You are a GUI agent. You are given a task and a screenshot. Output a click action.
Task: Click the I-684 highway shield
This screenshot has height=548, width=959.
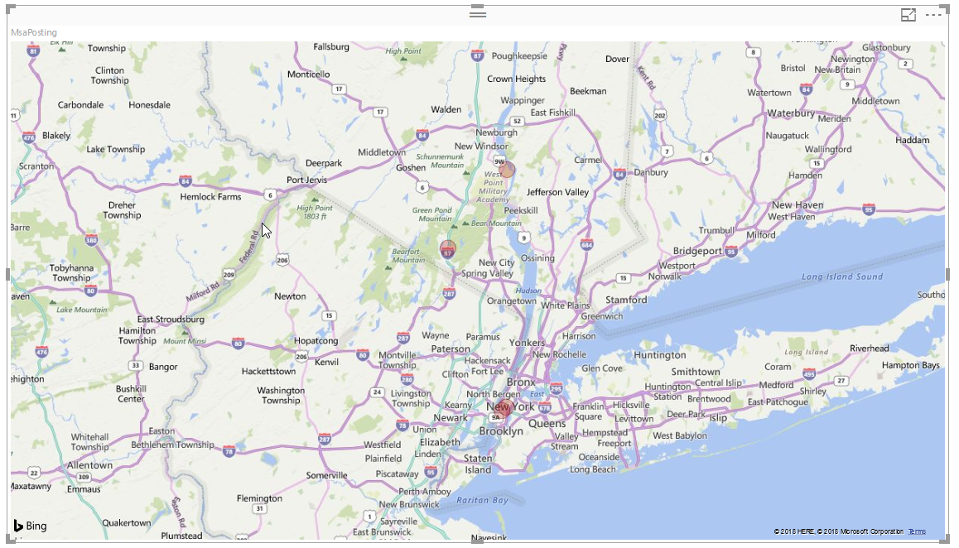tap(587, 245)
